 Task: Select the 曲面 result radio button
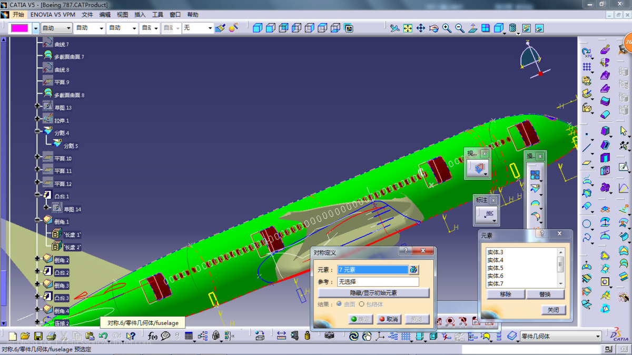(339, 304)
